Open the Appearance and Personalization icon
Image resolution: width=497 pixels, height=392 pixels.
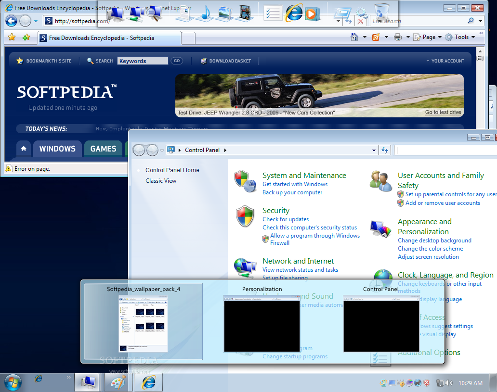pyautogui.click(x=380, y=229)
